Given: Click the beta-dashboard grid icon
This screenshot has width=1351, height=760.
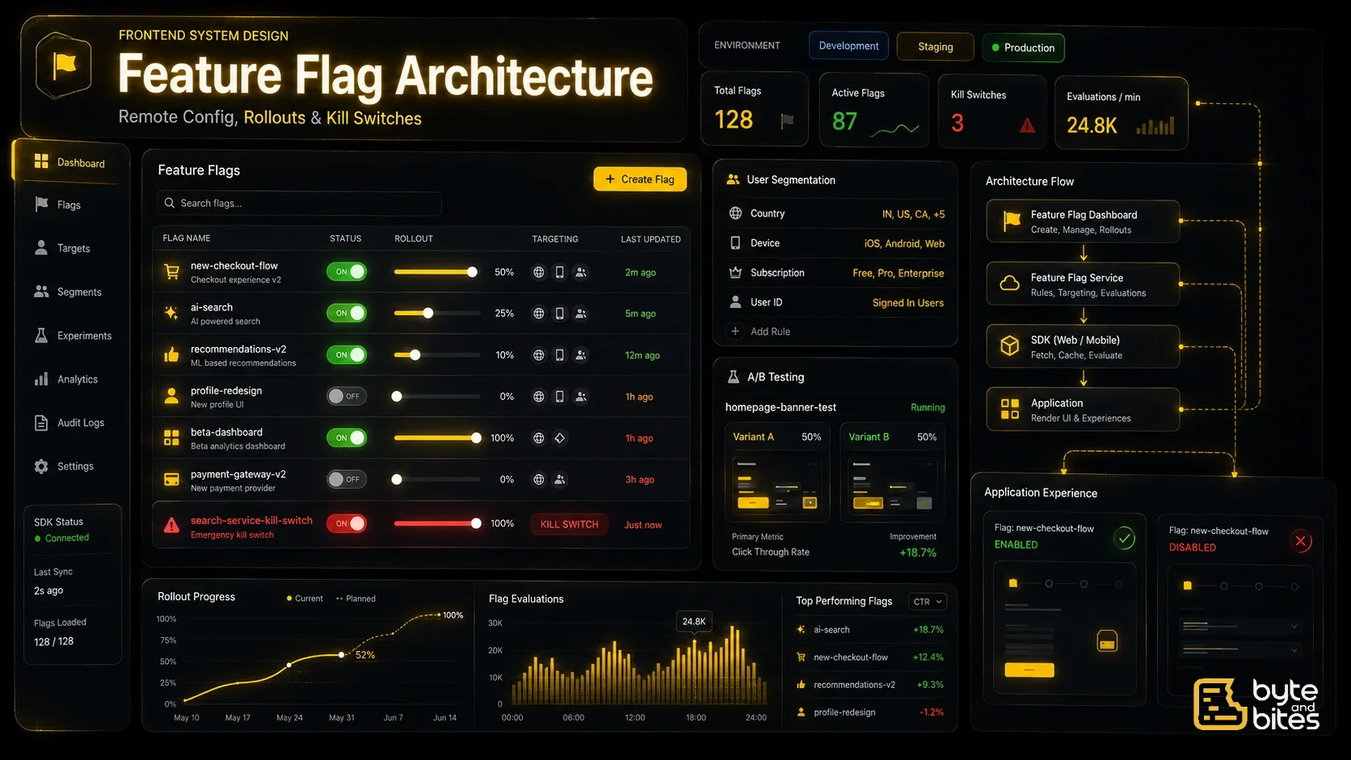Looking at the screenshot, I should point(171,438).
